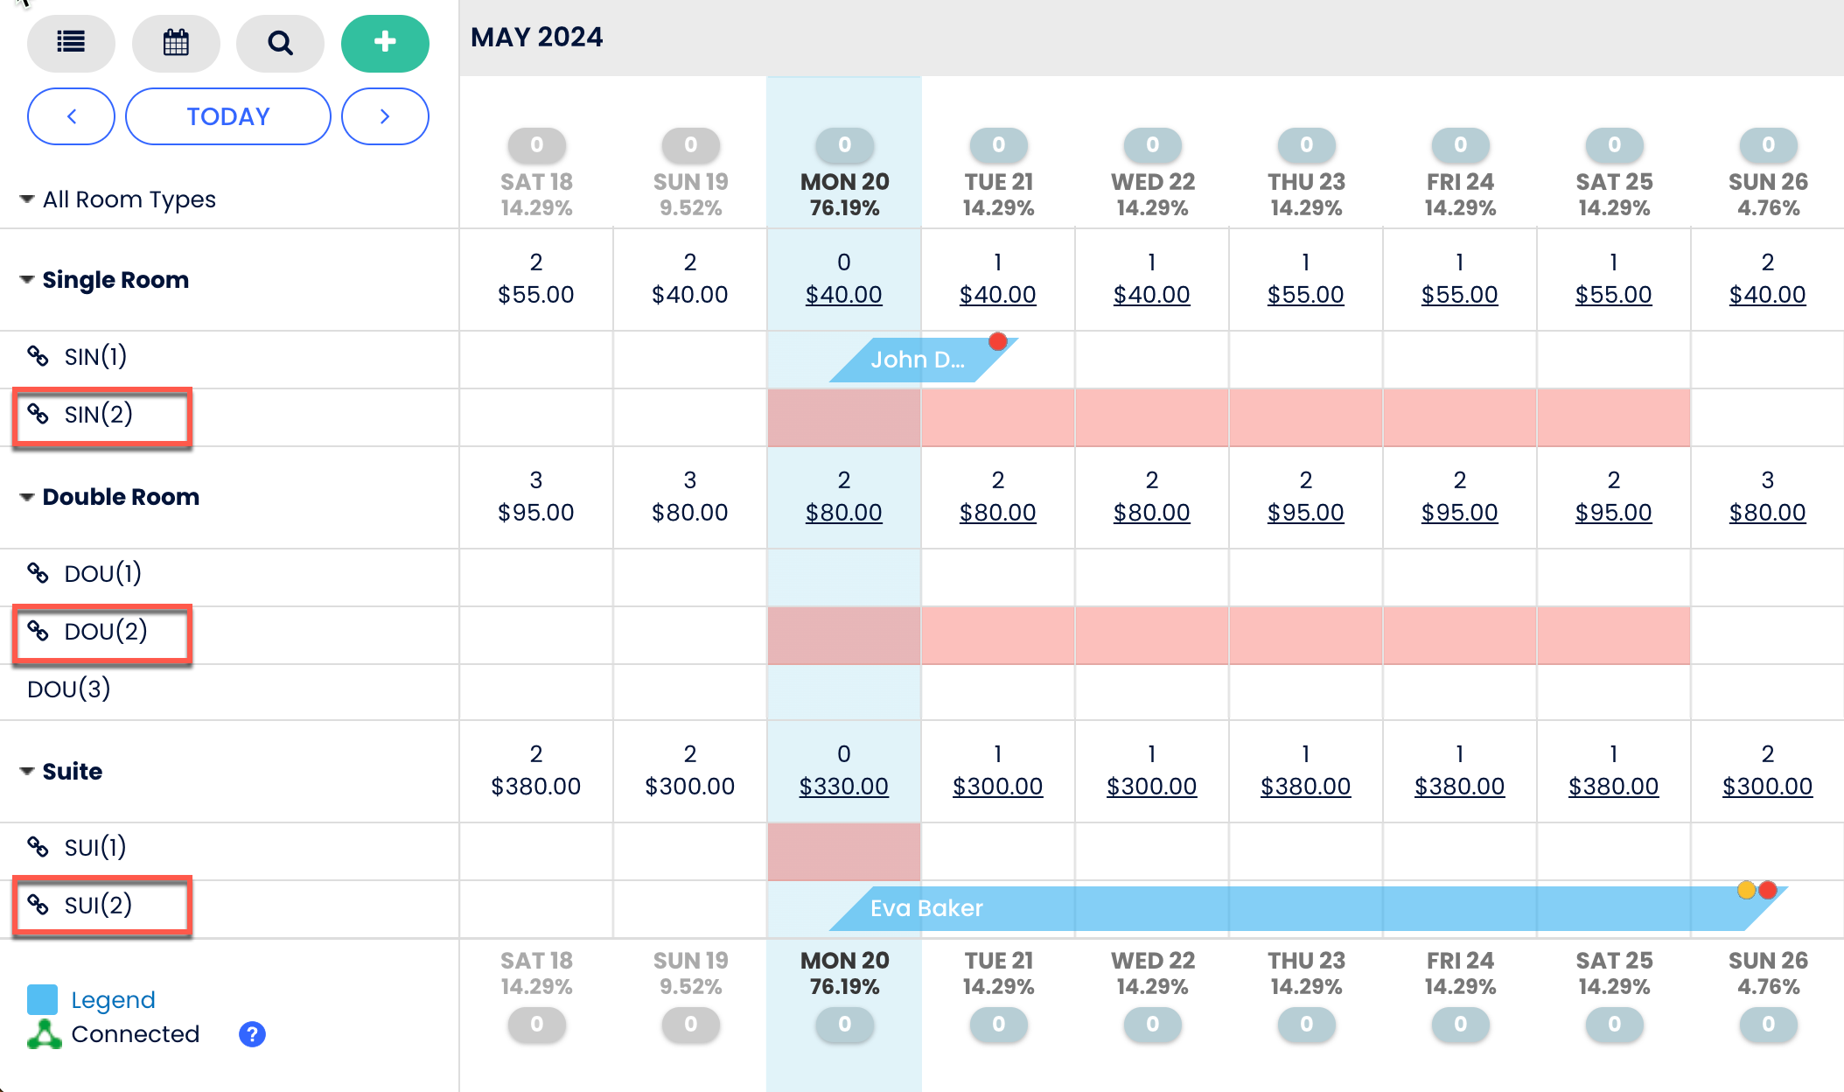
Task: Collapse the Single Room group
Action: [x=25, y=279]
